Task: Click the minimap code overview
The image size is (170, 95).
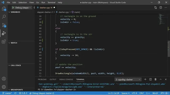Action: pos(162,19)
